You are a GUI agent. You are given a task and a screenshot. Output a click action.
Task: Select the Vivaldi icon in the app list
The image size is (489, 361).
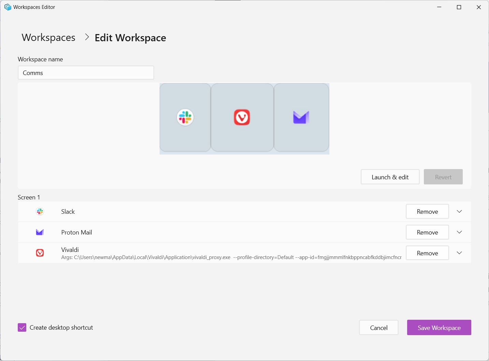coord(40,253)
